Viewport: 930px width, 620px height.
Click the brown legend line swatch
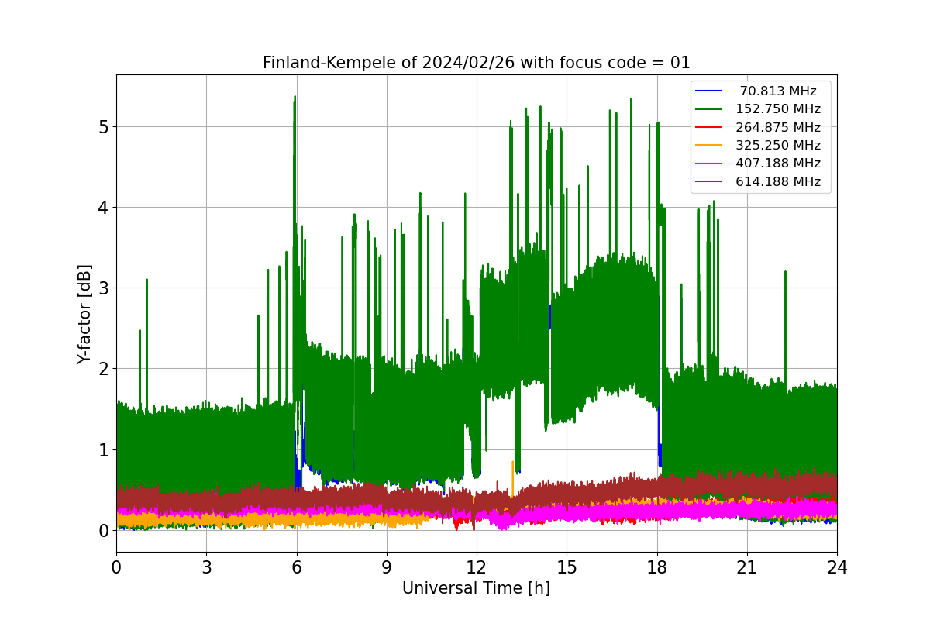tap(709, 182)
